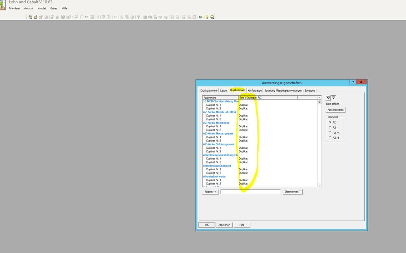Select the RZ print target radio button
Viewport: 406px width, 253px height.
coord(330,127)
